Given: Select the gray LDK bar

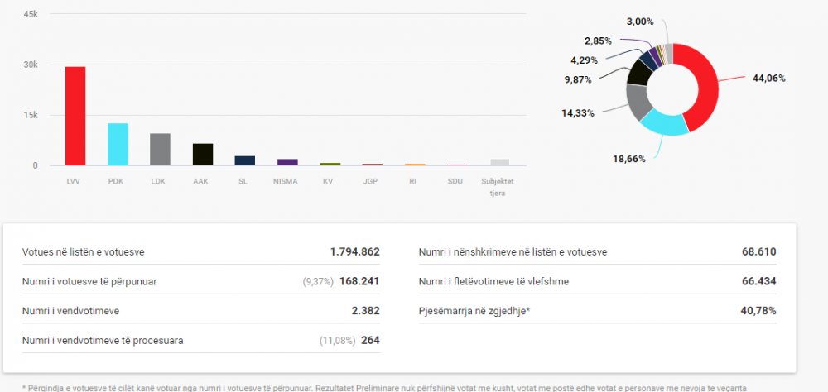Looking at the screenshot, I should coord(161,150).
